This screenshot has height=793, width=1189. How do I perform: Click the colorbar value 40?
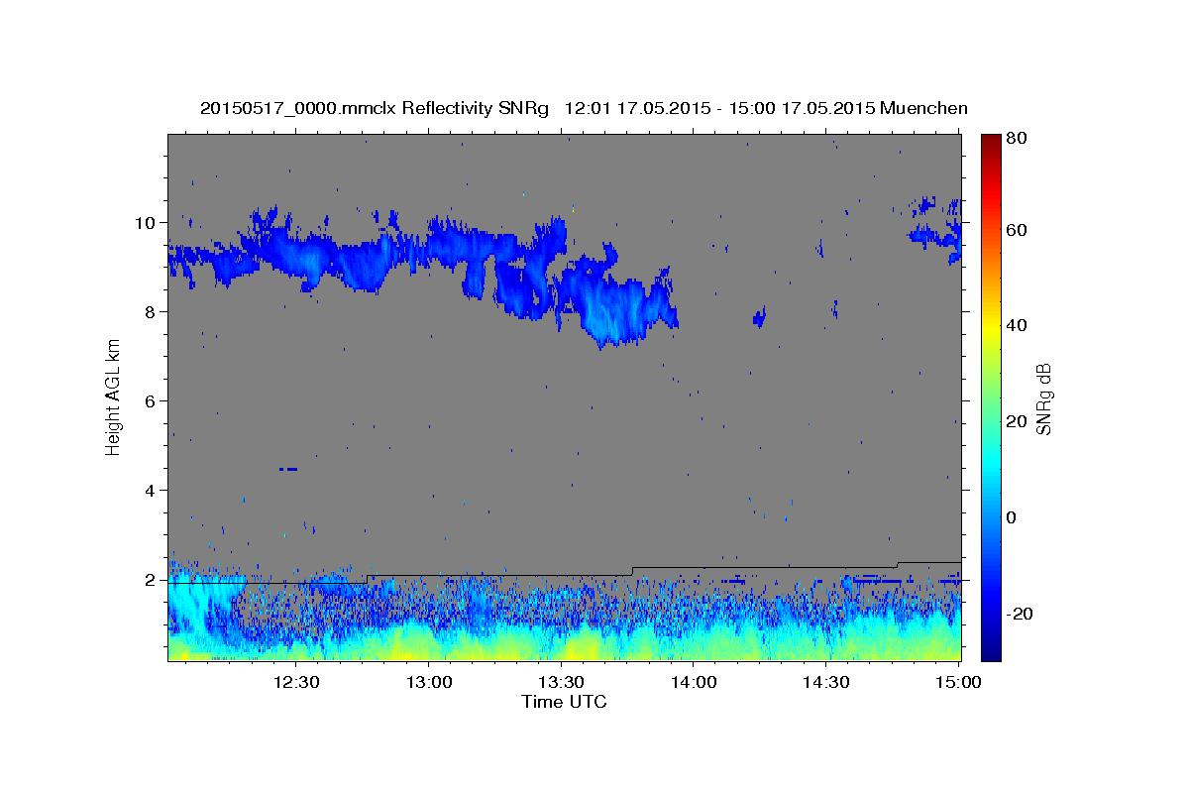click(1016, 325)
